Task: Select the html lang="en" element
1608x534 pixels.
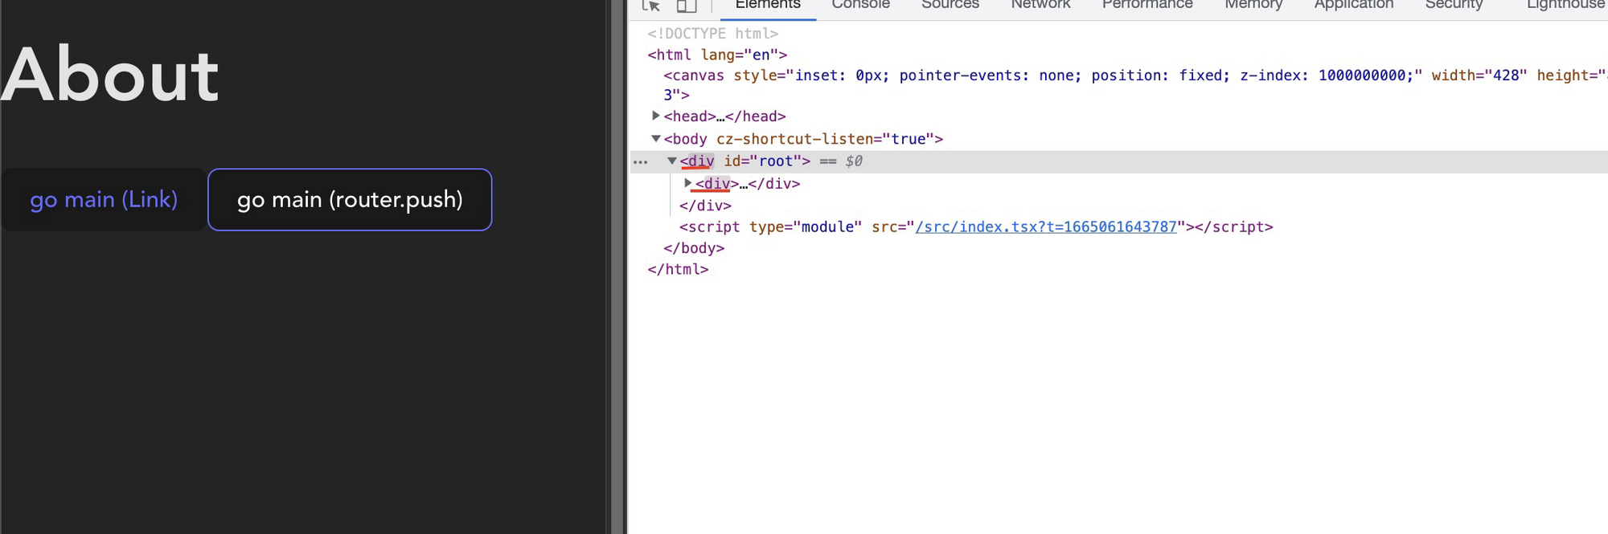Action: click(x=717, y=55)
